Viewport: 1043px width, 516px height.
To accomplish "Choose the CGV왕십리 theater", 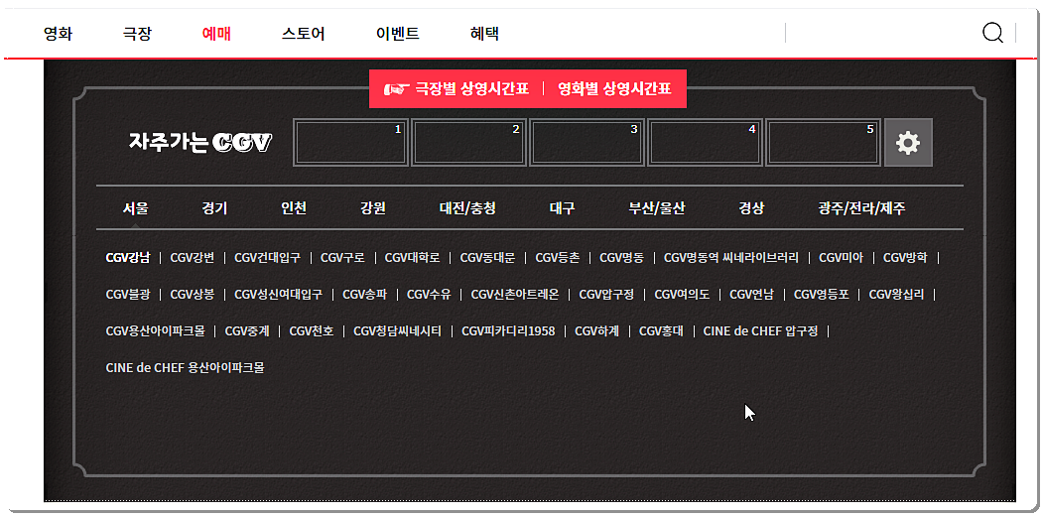I will 897,294.
